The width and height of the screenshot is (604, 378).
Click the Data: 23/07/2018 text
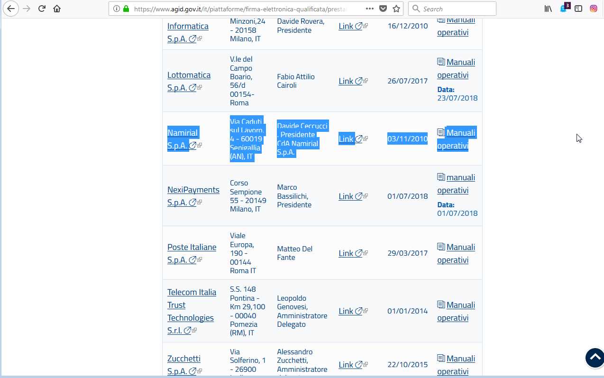coord(457,94)
